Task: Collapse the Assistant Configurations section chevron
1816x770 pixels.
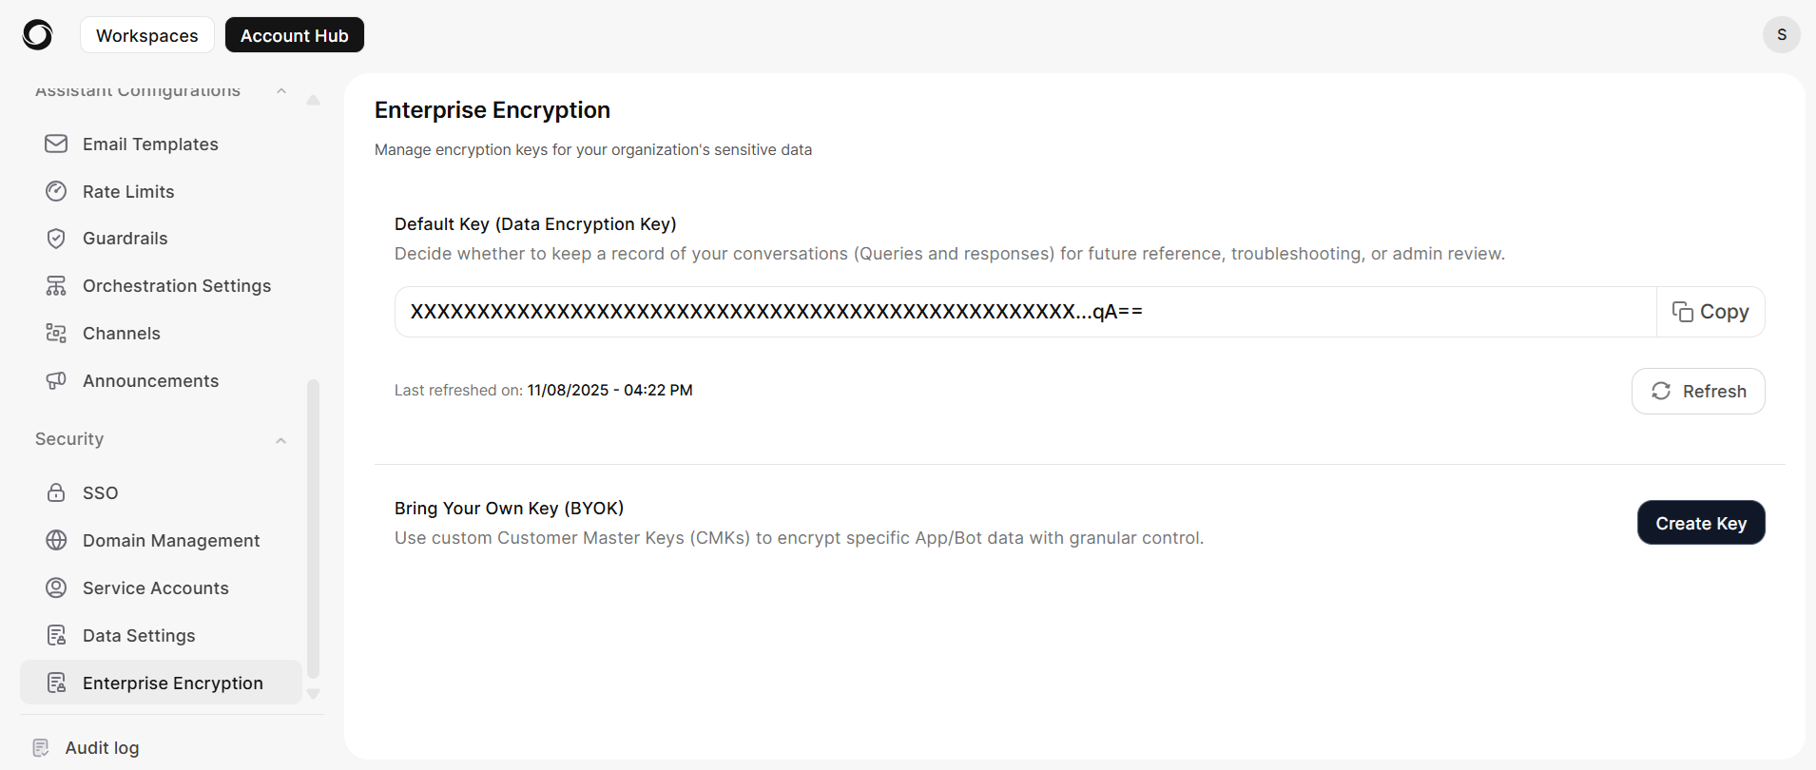Action: coord(281,91)
